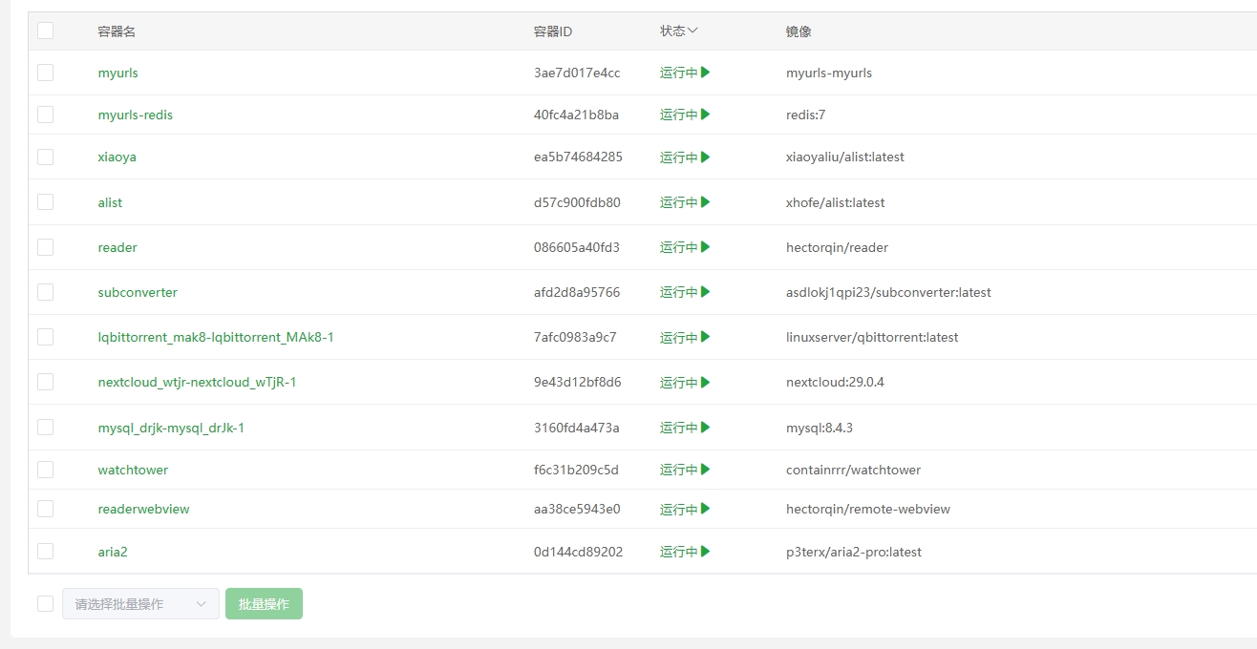
Task: Click the 镜像 column header
Action: 799,31
